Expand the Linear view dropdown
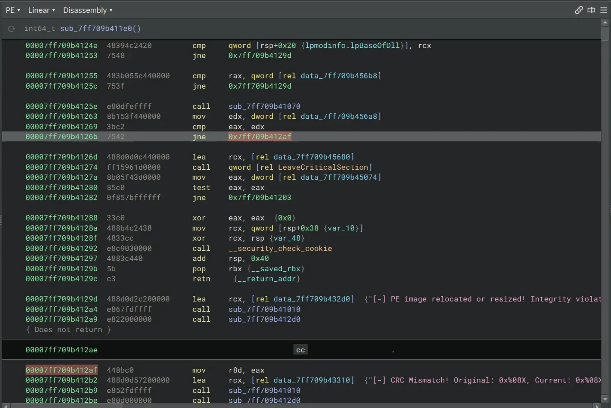 point(41,10)
